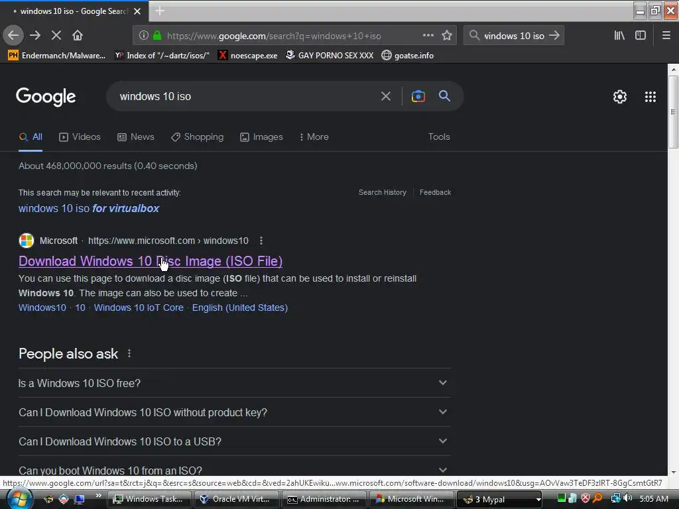679x509 pixels.
Task: Go to the Google logo homepage
Action: [x=46, y=97]
